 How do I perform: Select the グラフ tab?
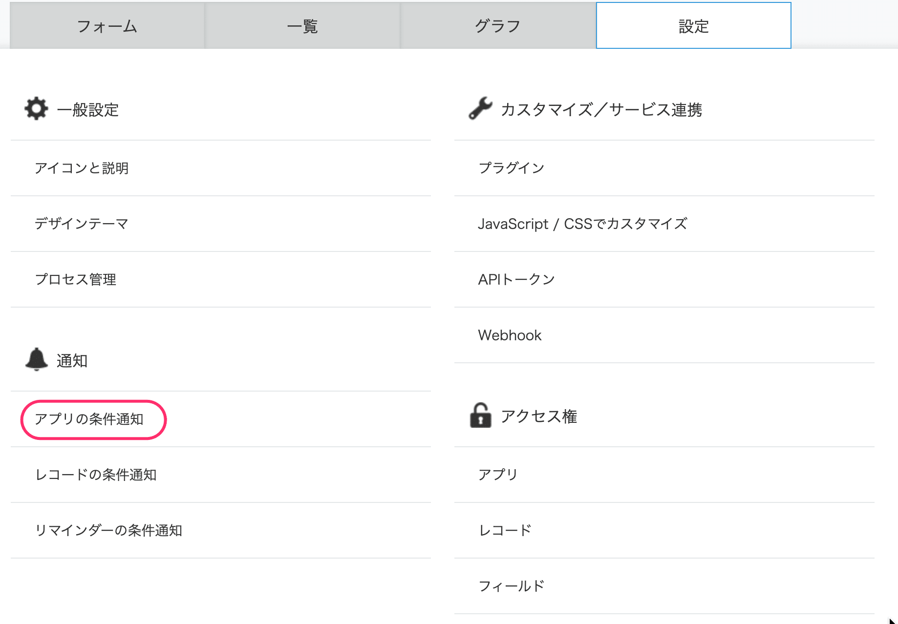(498, 25)
